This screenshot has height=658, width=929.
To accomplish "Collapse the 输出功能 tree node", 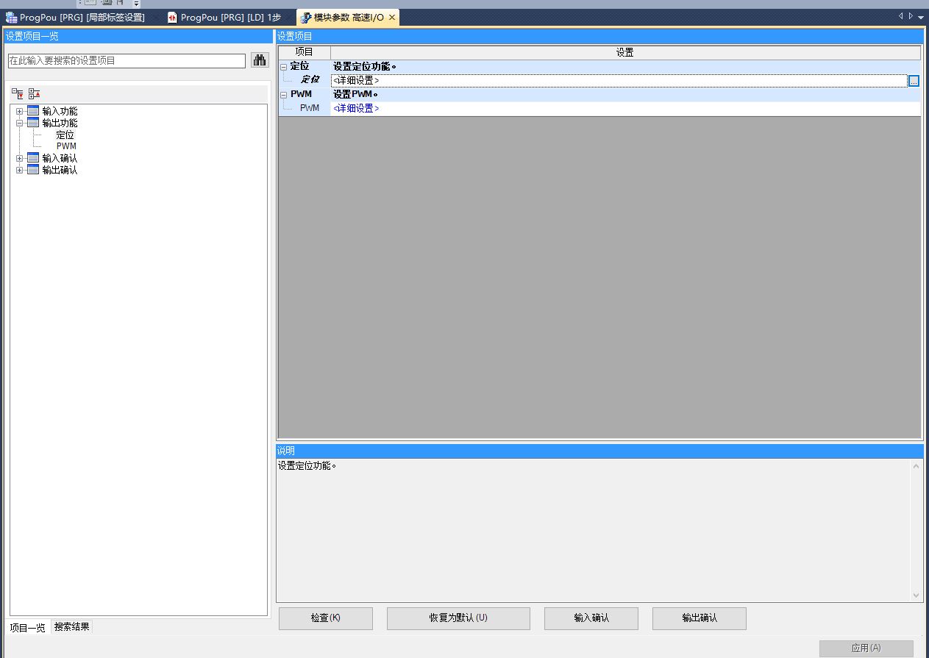I will pos(20,123).
